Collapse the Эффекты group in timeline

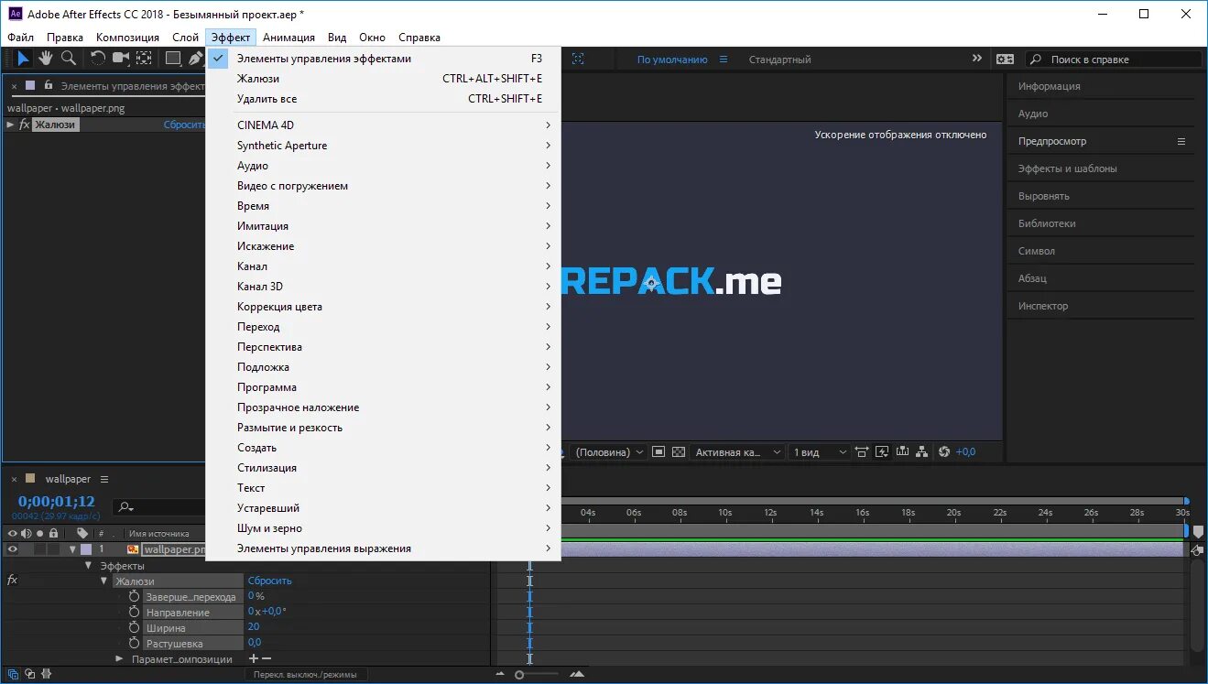coord(89,566)
